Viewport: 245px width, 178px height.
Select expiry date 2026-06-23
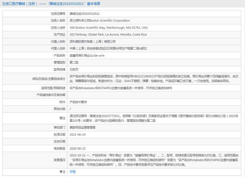click(78, 148)
